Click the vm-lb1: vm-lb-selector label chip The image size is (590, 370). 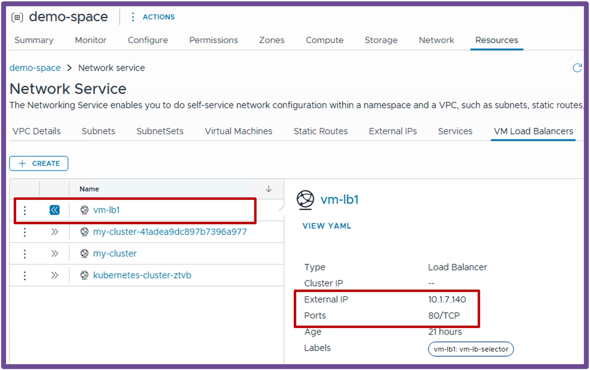point(471,349)
